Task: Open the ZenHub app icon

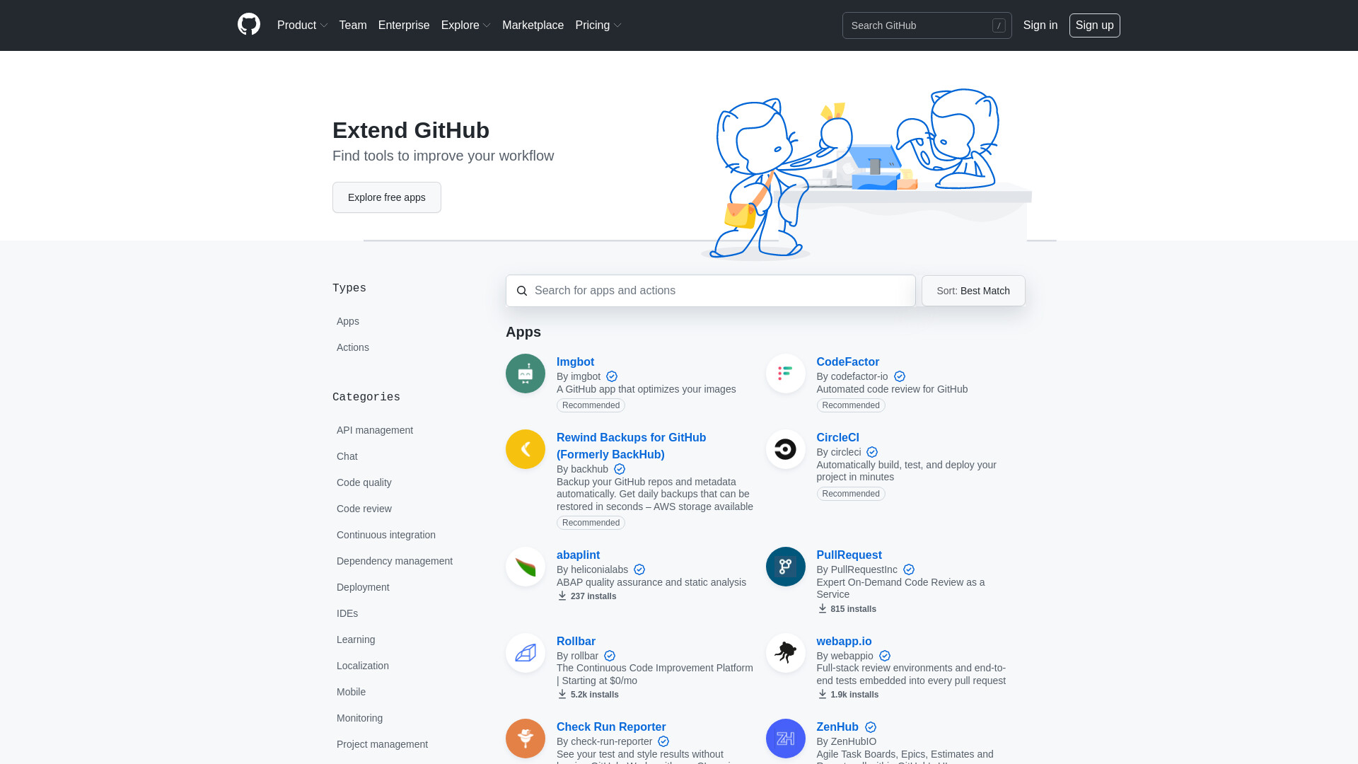Action: 786,739
